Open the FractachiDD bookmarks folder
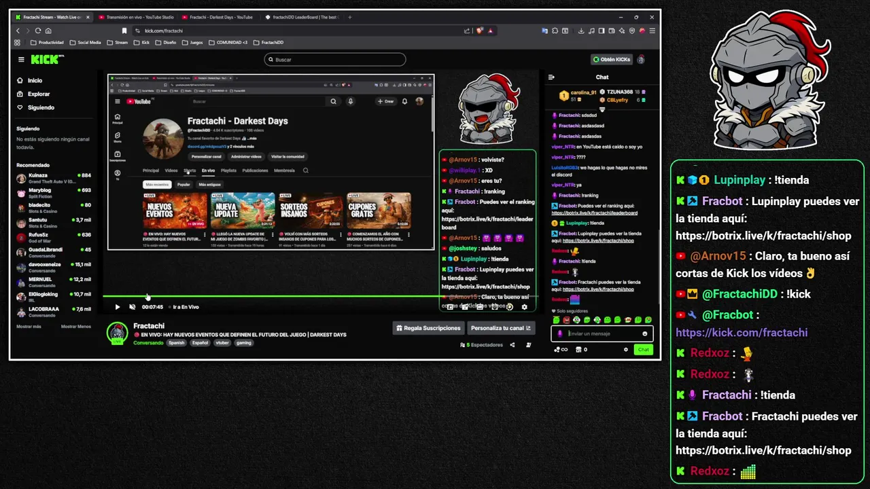This screenshot has width=870, height=489. (x=268, y=42)
